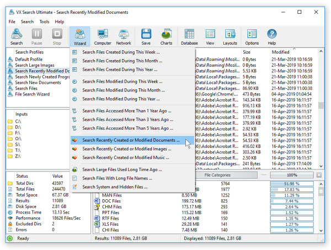Screen dimensions: 331x250
Task: Click the Size column header
Action: [248, 52]
